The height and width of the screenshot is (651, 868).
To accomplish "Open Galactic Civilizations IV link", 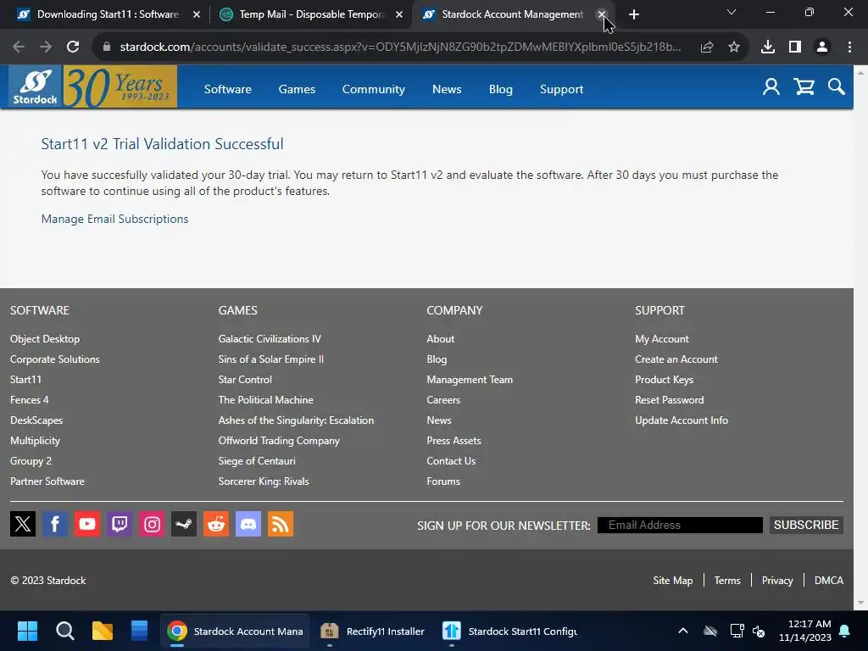I will tap(270, 339).
